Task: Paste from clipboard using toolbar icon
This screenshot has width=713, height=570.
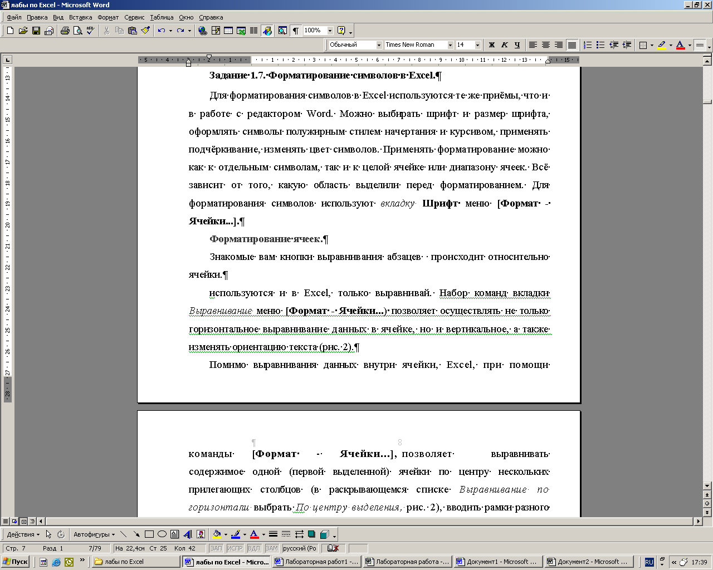Action: coord(133,31)
